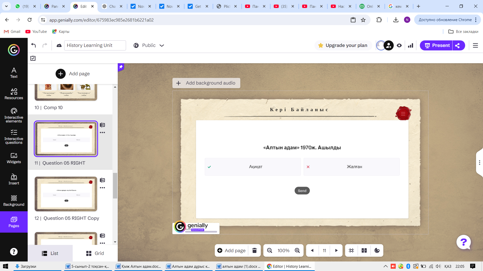Switch to Grid view tab

click(x=95, y=253)
